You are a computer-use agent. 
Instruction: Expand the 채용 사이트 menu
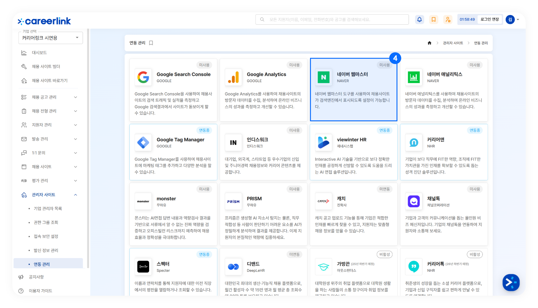point(76,167)
